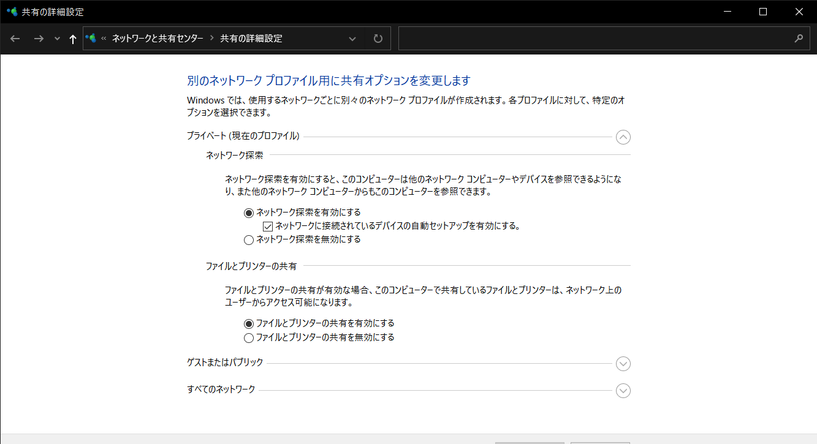Viewport: 817px width, 444px height.
Task: Click the title bar window icon
Action: 12,12
